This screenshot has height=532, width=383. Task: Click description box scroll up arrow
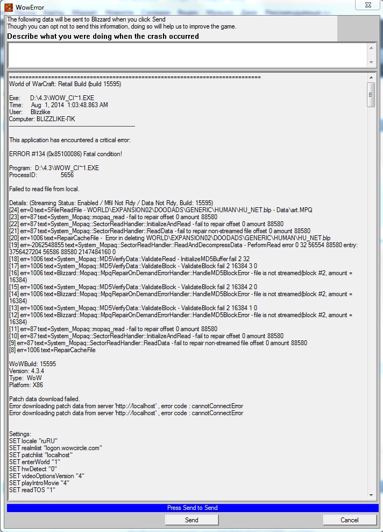coord(372,48)
